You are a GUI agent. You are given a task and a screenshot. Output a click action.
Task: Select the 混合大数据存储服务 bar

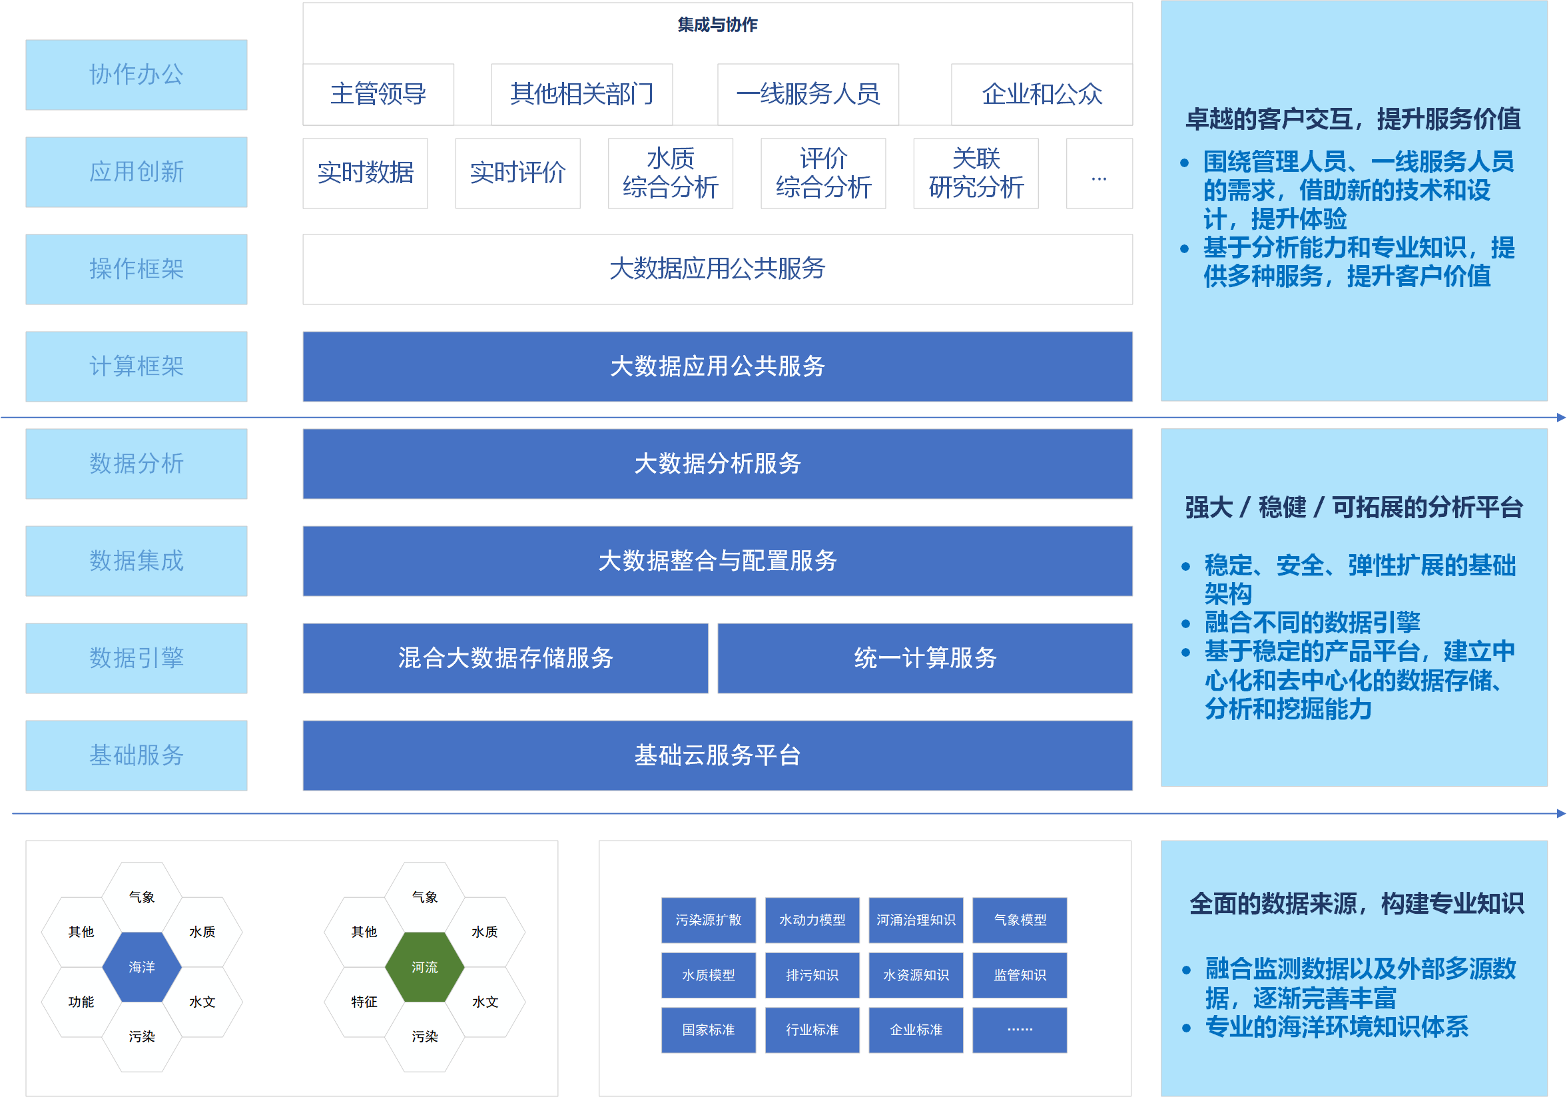(x=505, y=657)
